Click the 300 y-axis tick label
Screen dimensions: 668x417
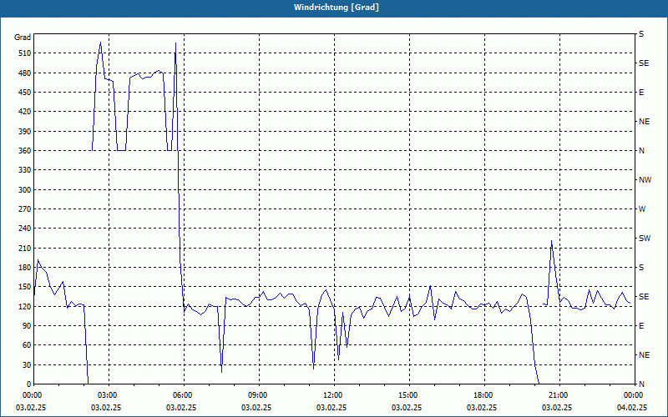click(25, 190)
